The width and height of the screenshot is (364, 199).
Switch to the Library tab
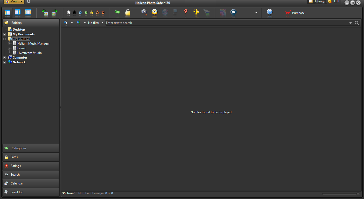pyautogui.click(x=317, y=2)
